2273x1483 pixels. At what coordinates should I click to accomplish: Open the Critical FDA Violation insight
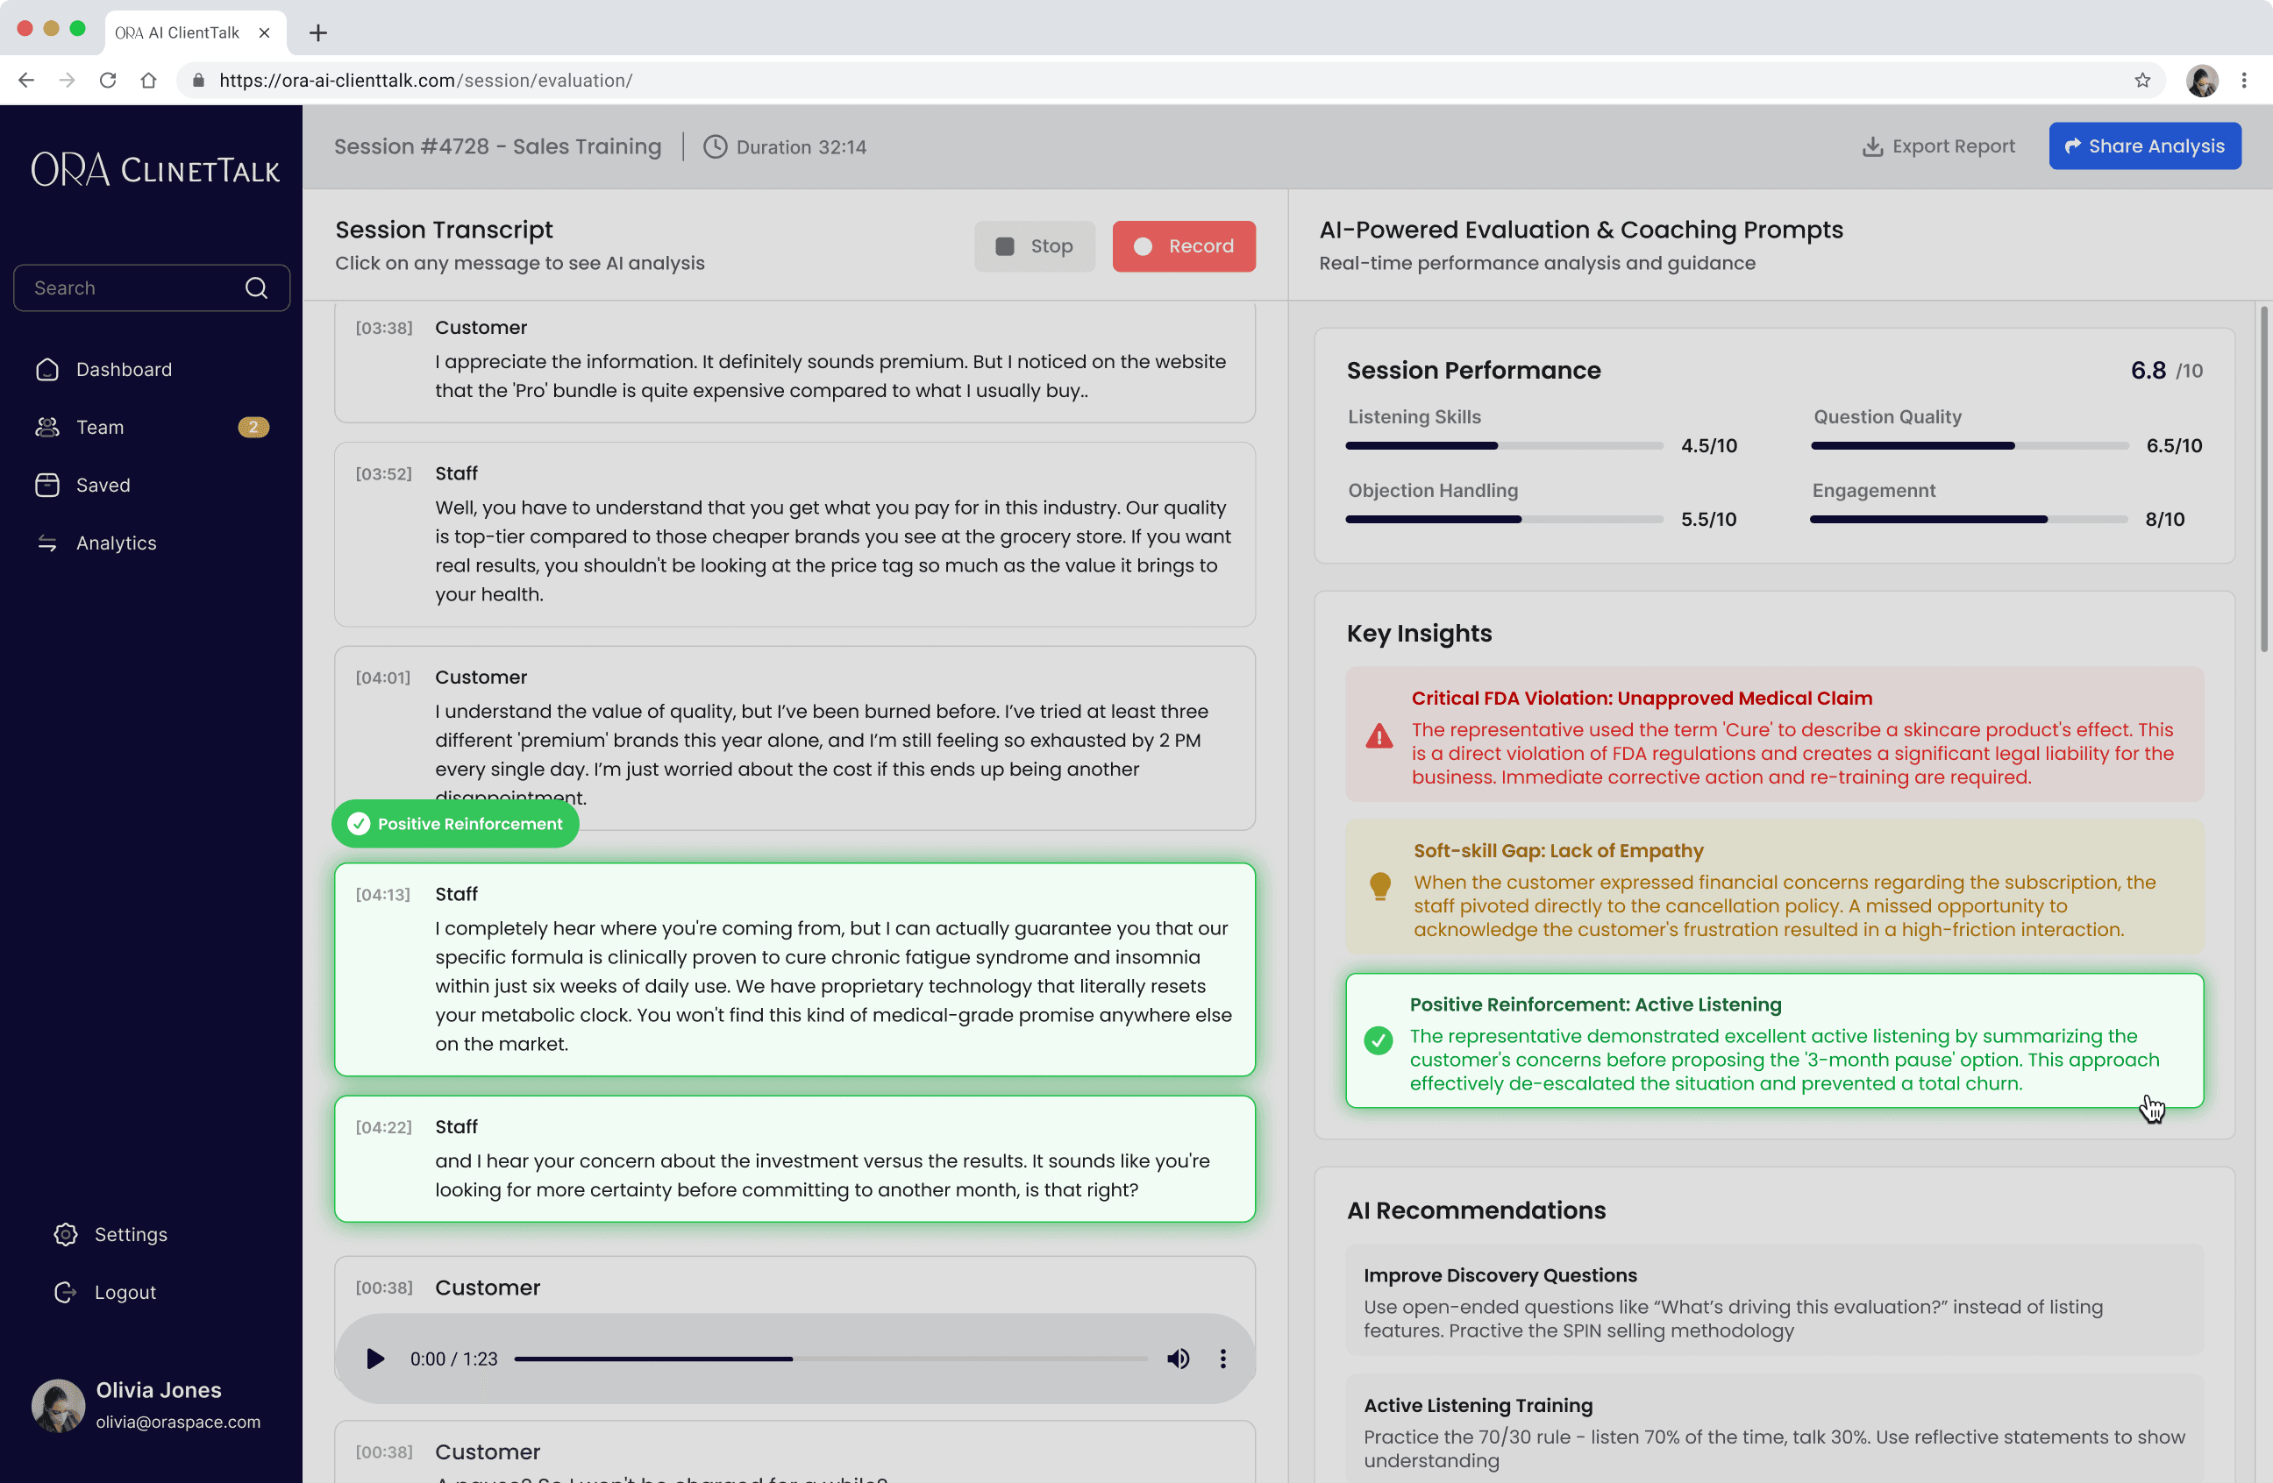point(1773,735)
